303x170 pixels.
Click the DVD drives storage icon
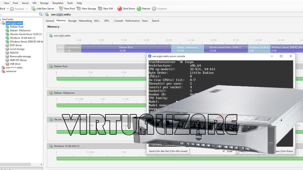tap(7, 45)
